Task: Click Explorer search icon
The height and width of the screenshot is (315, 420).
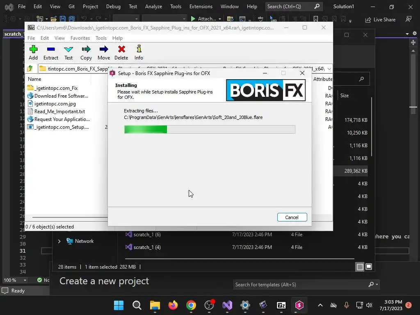Action: tap(362, 79)
